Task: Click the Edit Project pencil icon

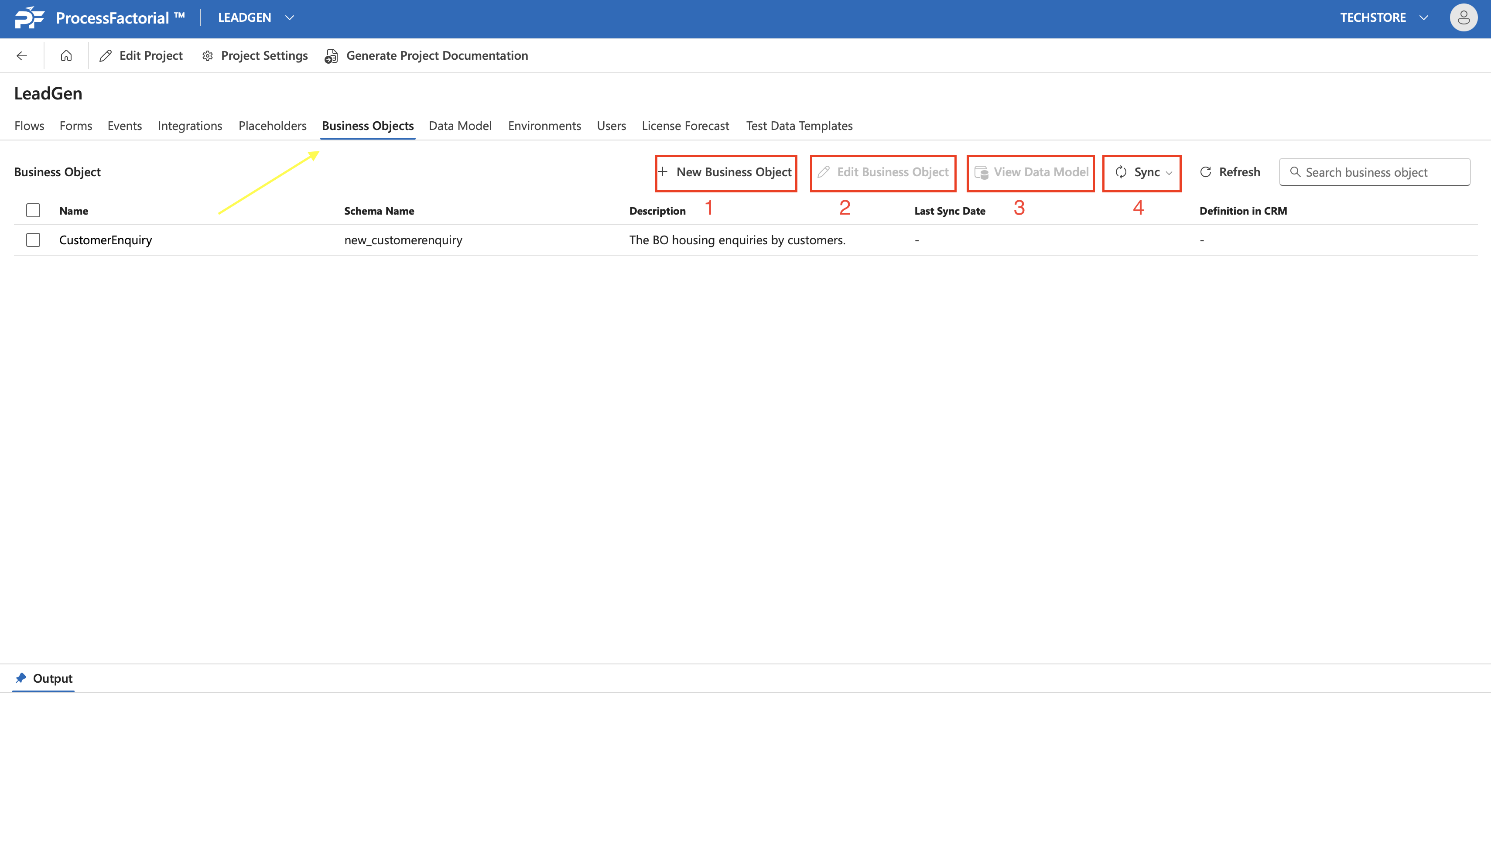Action: click(x=106, y=56)
